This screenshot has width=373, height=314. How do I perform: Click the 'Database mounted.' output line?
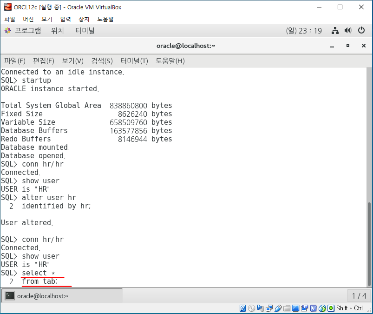(35, 147)
